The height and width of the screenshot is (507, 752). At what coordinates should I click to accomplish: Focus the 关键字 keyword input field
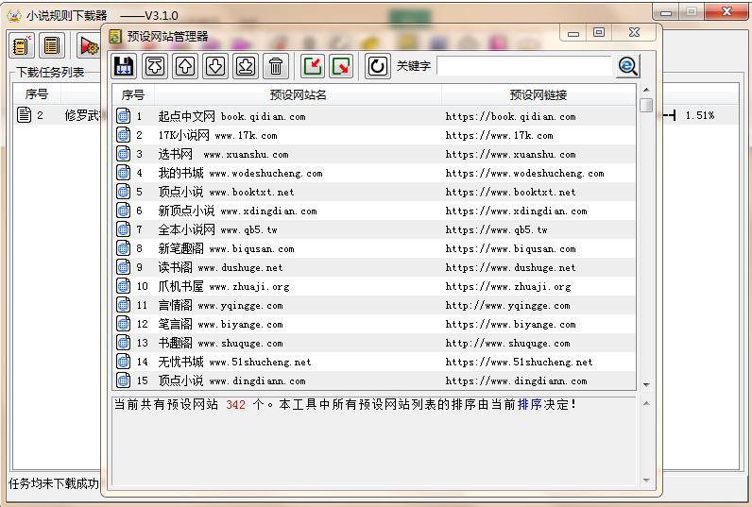point(524,66)
